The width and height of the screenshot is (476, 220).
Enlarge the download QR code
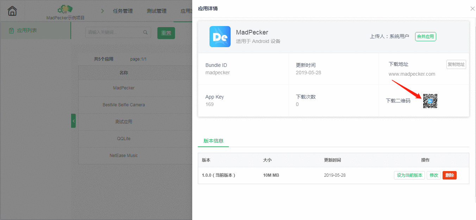(x=430, y=101)
